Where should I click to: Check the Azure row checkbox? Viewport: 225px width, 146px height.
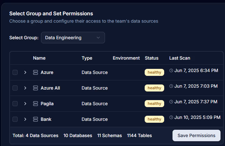(x=15, y=72)
